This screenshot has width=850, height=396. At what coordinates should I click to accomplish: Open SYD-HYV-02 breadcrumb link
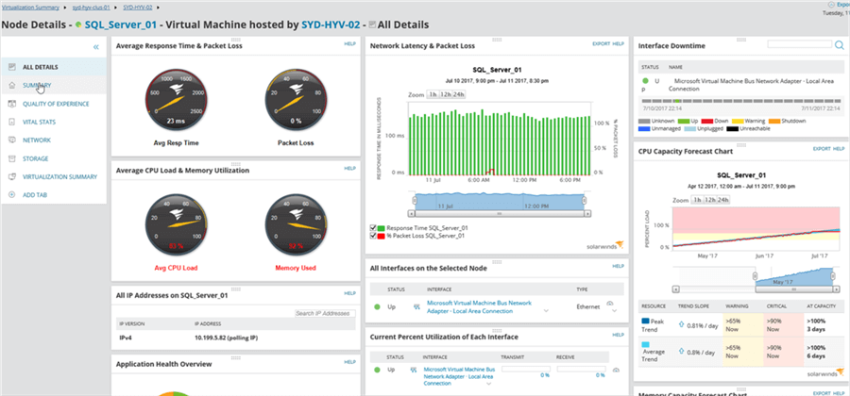138,8
